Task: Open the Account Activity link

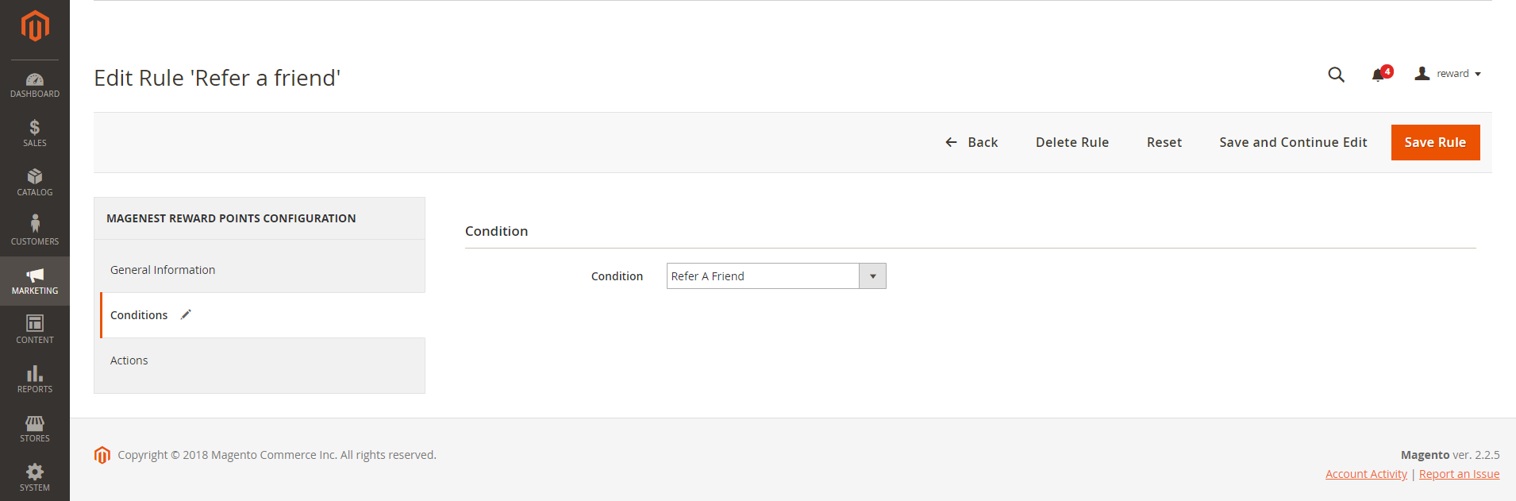Action: pos(1366,474)
